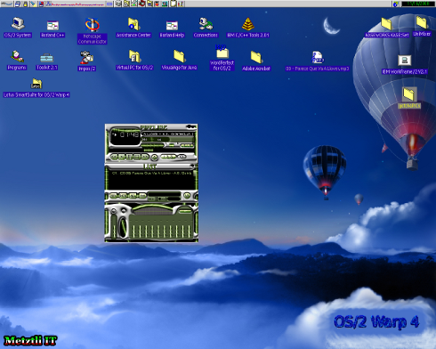Image resolution: width=436 pixels, height=349 pixels.
Task: Stop playback in media player
Action: [136, 157]
